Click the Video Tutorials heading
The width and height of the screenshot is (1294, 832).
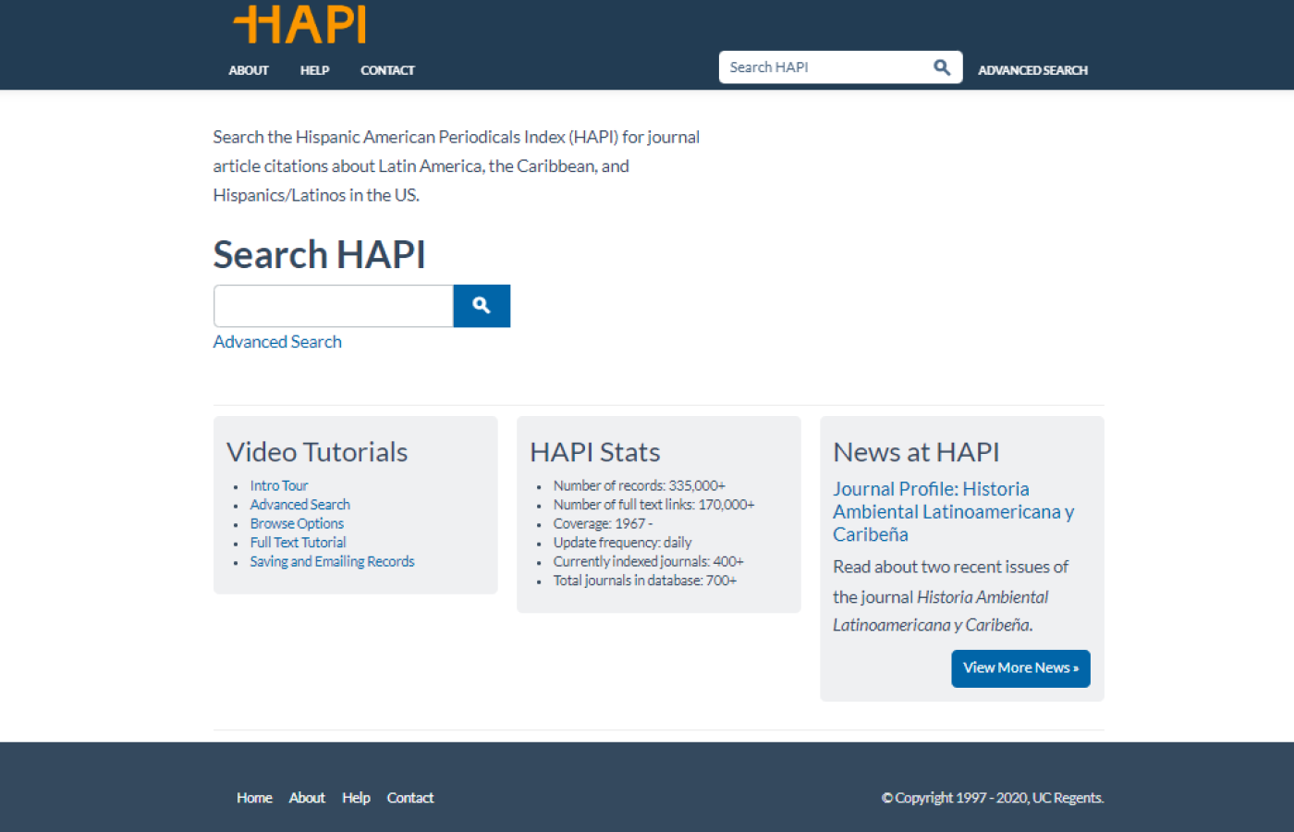pyautogui.click(x=317, y=452)
